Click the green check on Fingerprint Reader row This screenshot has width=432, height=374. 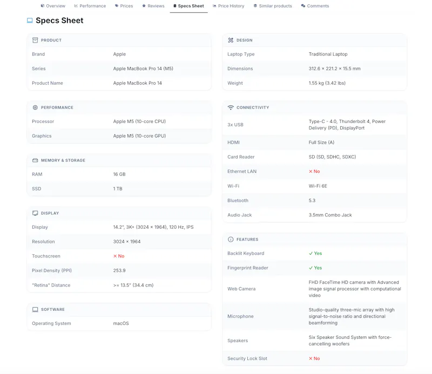pos(311,268)
